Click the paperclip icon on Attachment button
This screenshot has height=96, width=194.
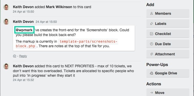tap(151, 54)
